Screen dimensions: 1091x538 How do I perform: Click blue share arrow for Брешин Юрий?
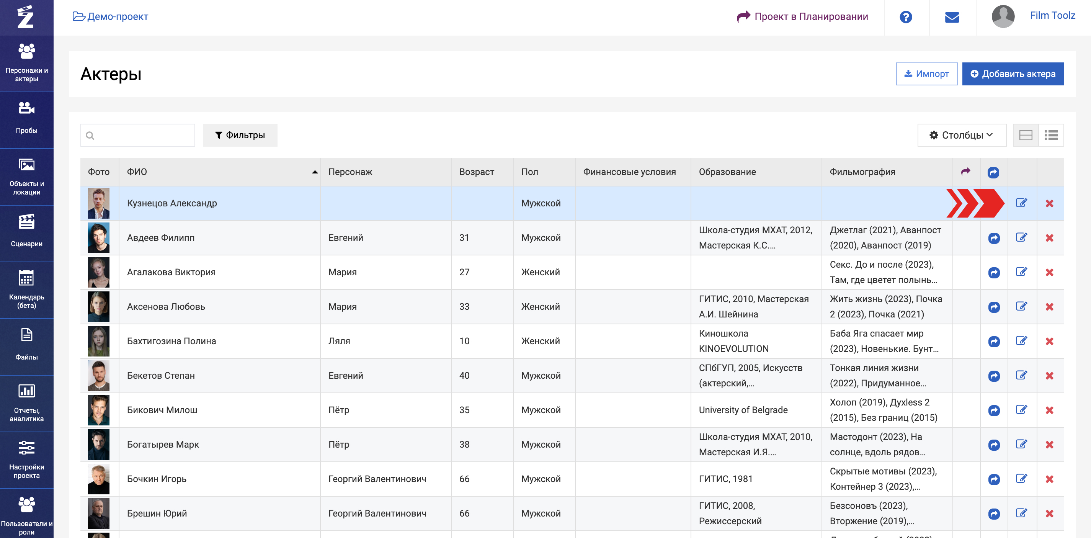coord(994,514)
